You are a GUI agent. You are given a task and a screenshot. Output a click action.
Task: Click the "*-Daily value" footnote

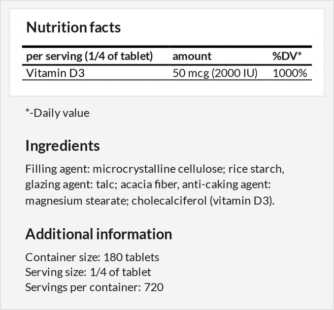click(x=58, y=113)
